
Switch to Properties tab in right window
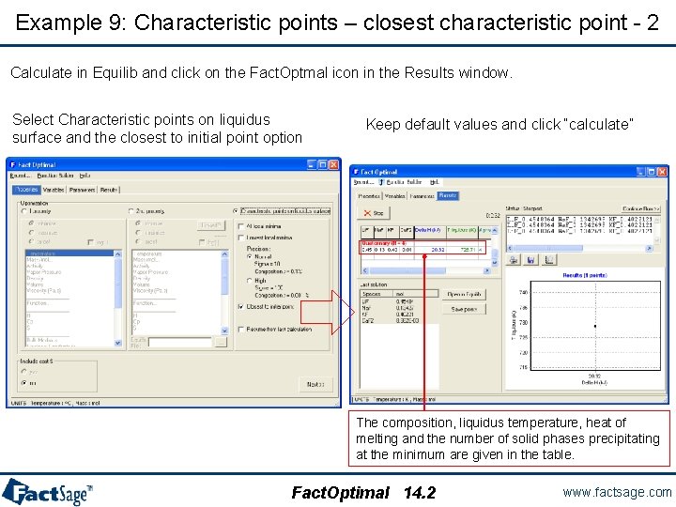[369, 196]
